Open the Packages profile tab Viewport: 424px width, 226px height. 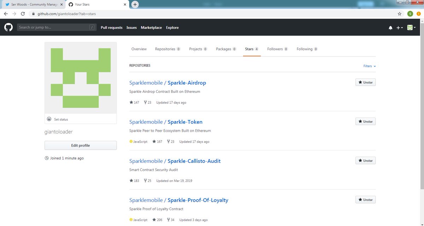[x=226, y=49]
